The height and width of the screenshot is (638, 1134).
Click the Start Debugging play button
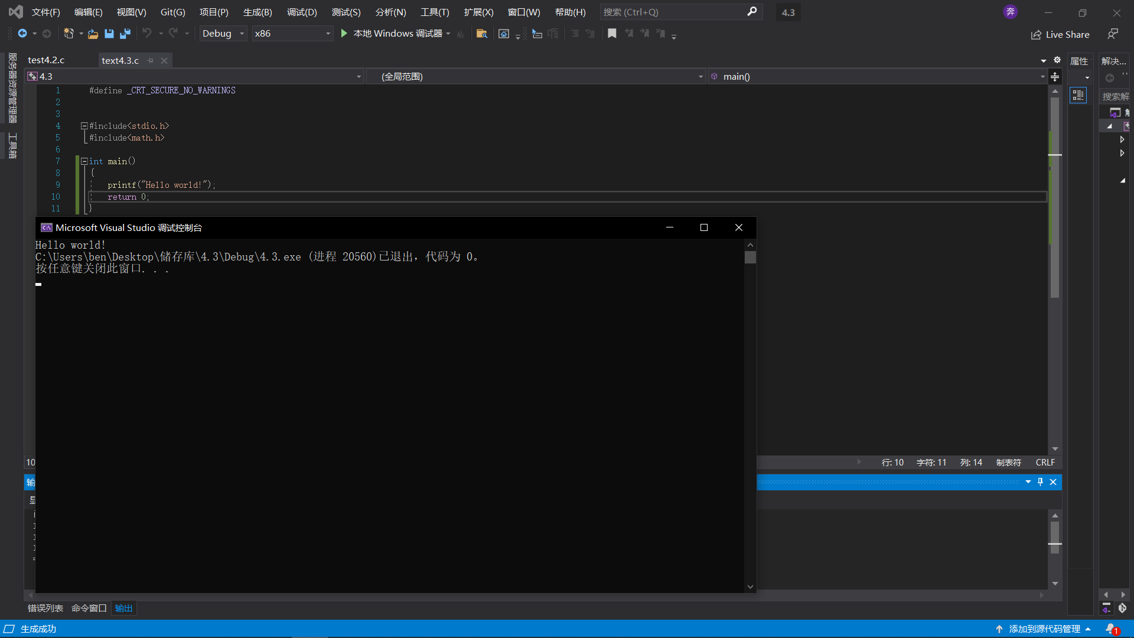pos(344,34)
